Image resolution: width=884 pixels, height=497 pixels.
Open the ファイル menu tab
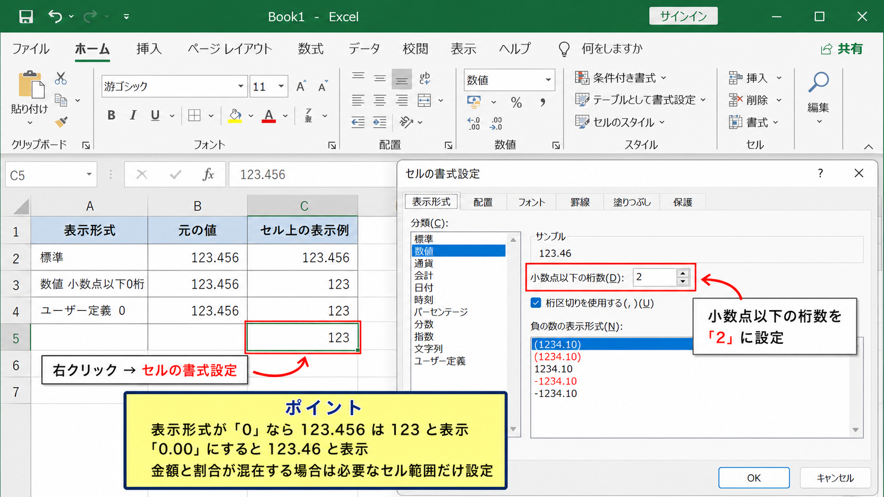31,49
